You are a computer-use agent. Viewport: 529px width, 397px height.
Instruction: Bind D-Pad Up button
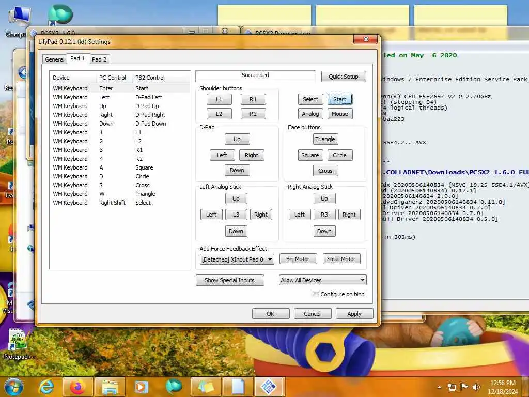[237, 139]
